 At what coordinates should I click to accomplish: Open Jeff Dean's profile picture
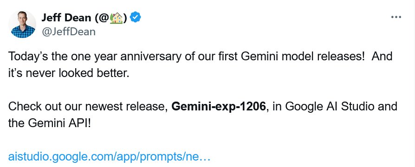pos(22,24)
